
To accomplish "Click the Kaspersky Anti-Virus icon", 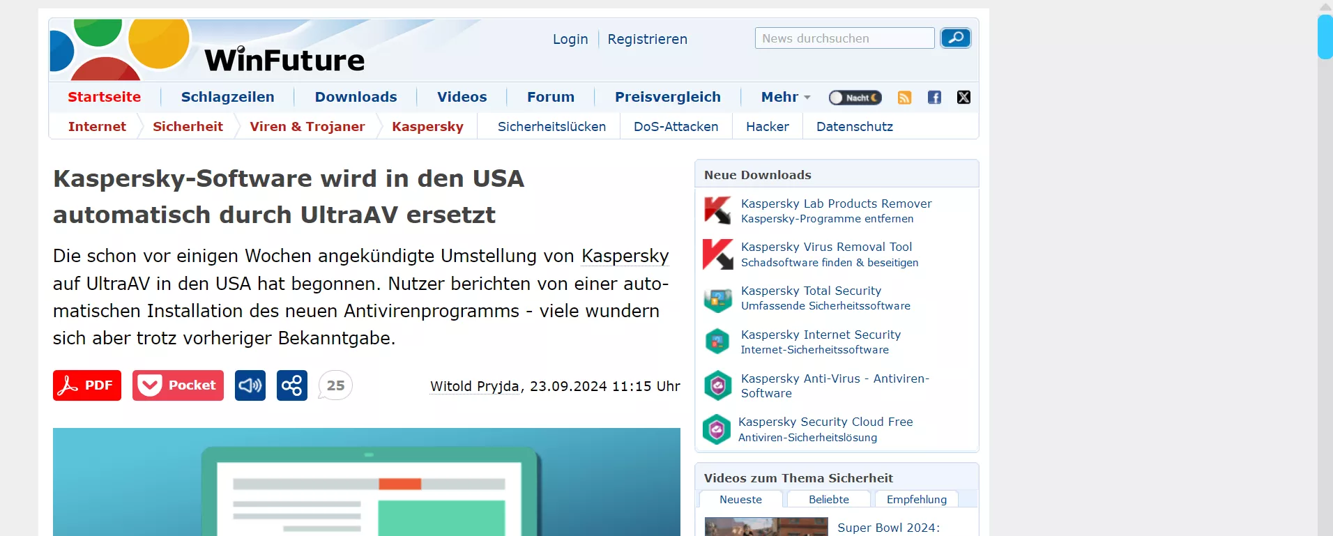I will (717, 385).
